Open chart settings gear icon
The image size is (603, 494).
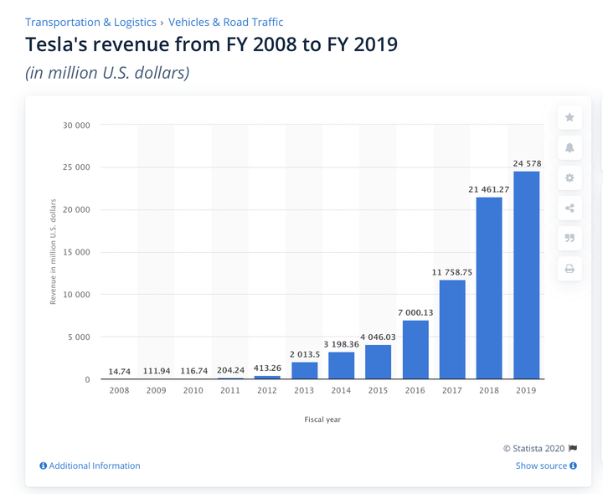pos(569,178)
